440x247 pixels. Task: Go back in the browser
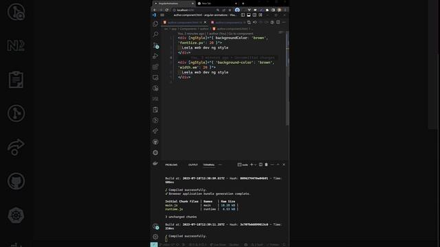(x=155, y=10)
